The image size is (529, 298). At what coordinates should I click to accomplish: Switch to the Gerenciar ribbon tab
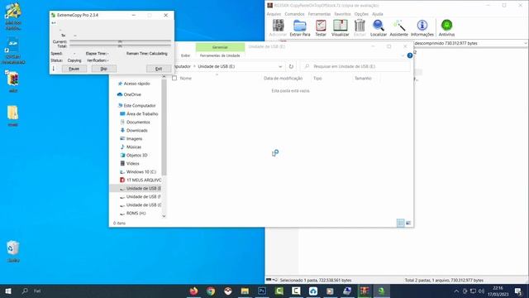(x=220, y=47)
